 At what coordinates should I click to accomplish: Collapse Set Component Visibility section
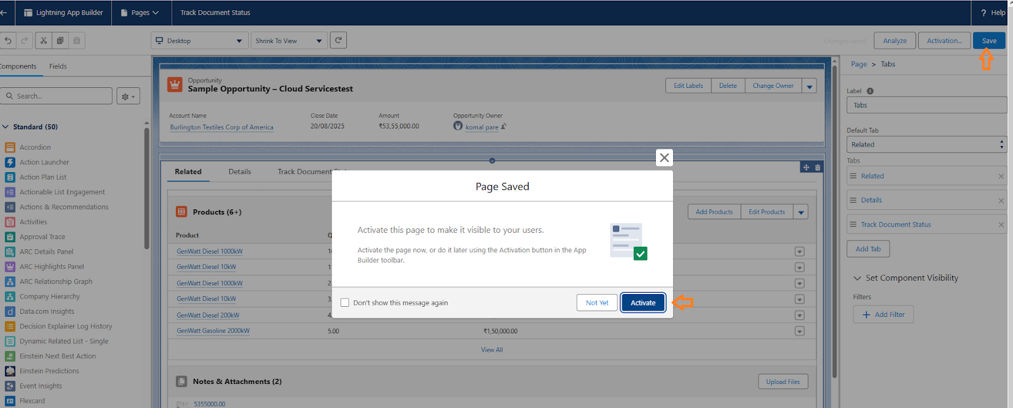click(x=857, y=278)
